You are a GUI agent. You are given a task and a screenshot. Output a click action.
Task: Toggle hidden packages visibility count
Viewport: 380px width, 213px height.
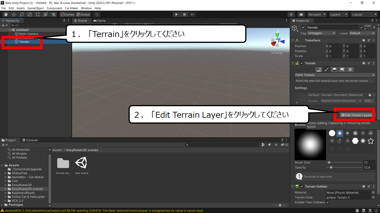pos(284,145)
